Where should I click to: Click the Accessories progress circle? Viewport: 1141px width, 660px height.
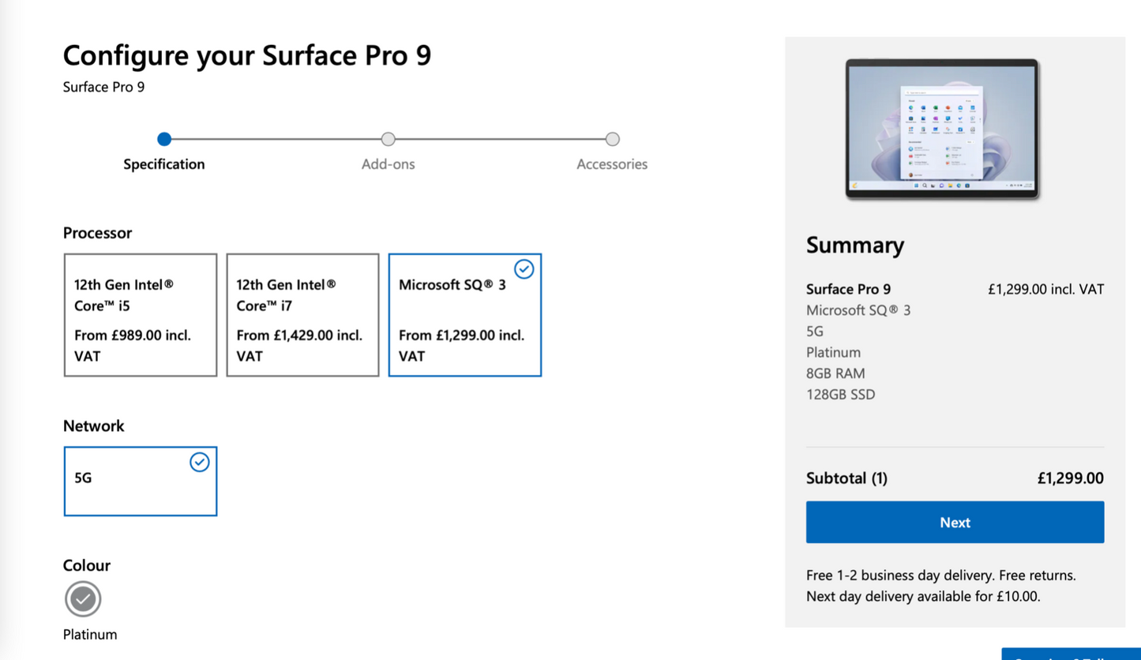point(612,139)
